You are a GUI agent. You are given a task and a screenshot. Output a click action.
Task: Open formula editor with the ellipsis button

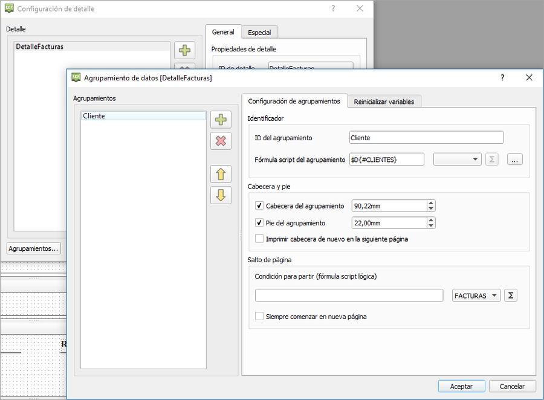click(x=514, y=160)
